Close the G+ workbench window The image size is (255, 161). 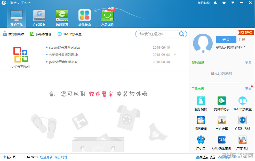click(250, 3)
